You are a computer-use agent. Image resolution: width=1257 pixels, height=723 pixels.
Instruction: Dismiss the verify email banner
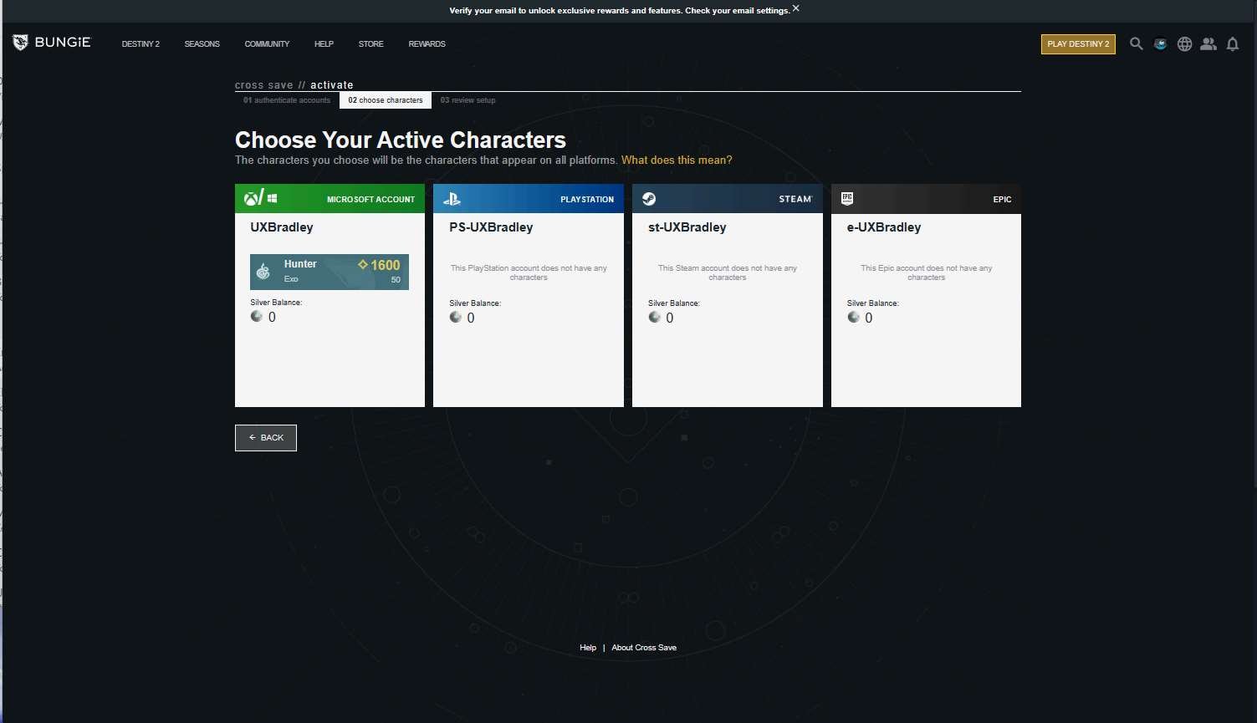point(795,8)
